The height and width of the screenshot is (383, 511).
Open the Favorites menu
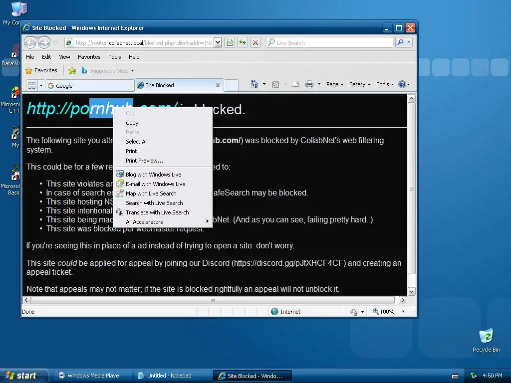point(89,57)
